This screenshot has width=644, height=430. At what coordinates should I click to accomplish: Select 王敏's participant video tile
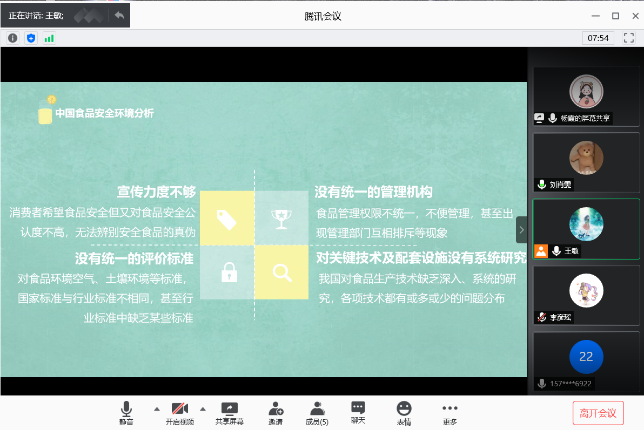coord(586,229)
